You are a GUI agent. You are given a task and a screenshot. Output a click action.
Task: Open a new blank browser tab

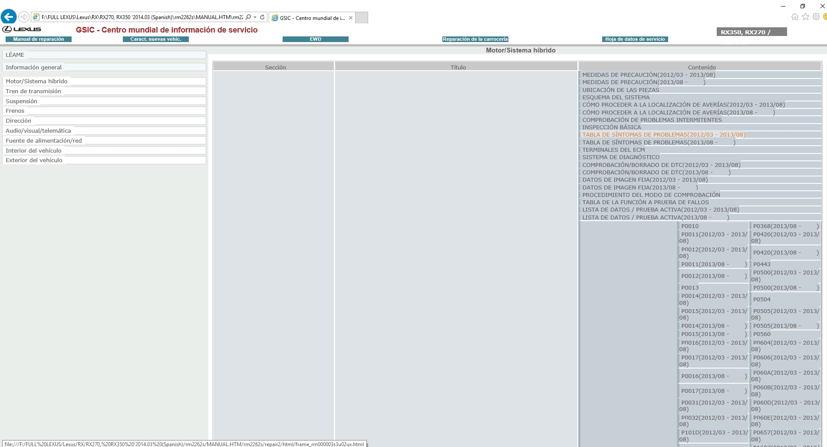click(x=362, y=18)
